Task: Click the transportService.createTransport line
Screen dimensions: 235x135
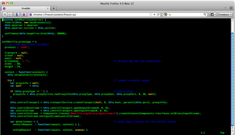Action: 89,102
